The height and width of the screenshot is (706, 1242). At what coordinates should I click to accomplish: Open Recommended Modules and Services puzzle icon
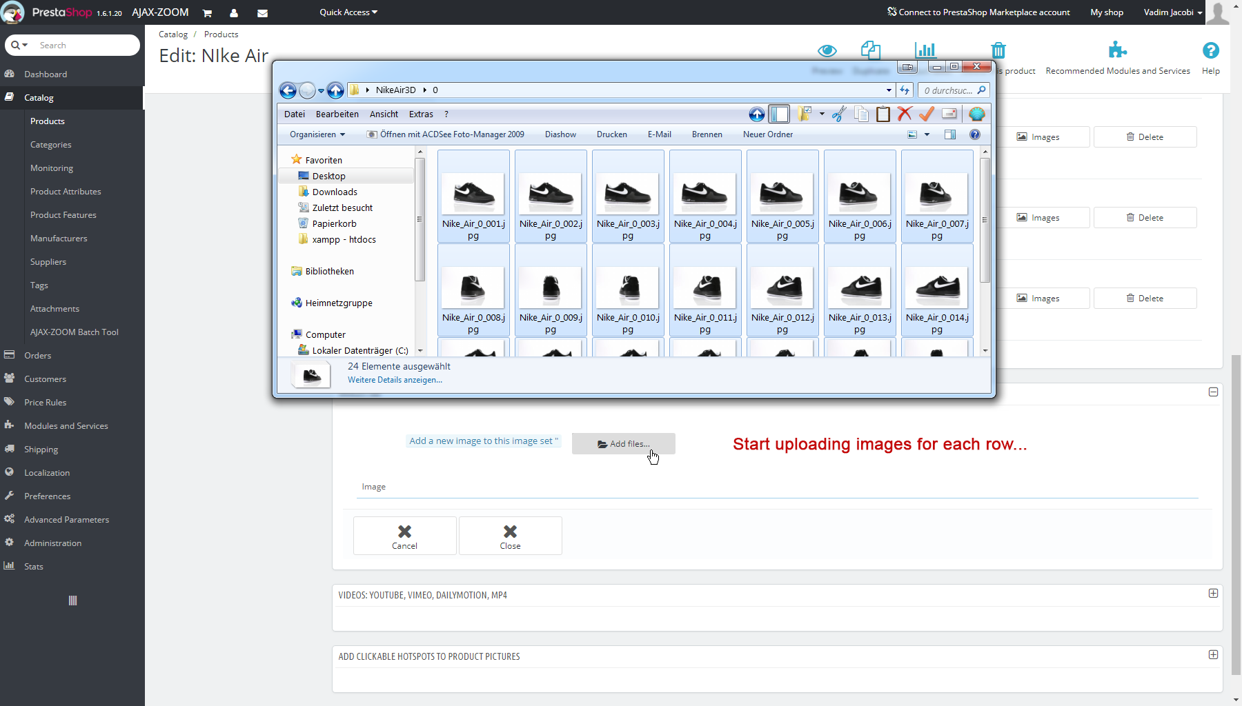coord(1117,50)
